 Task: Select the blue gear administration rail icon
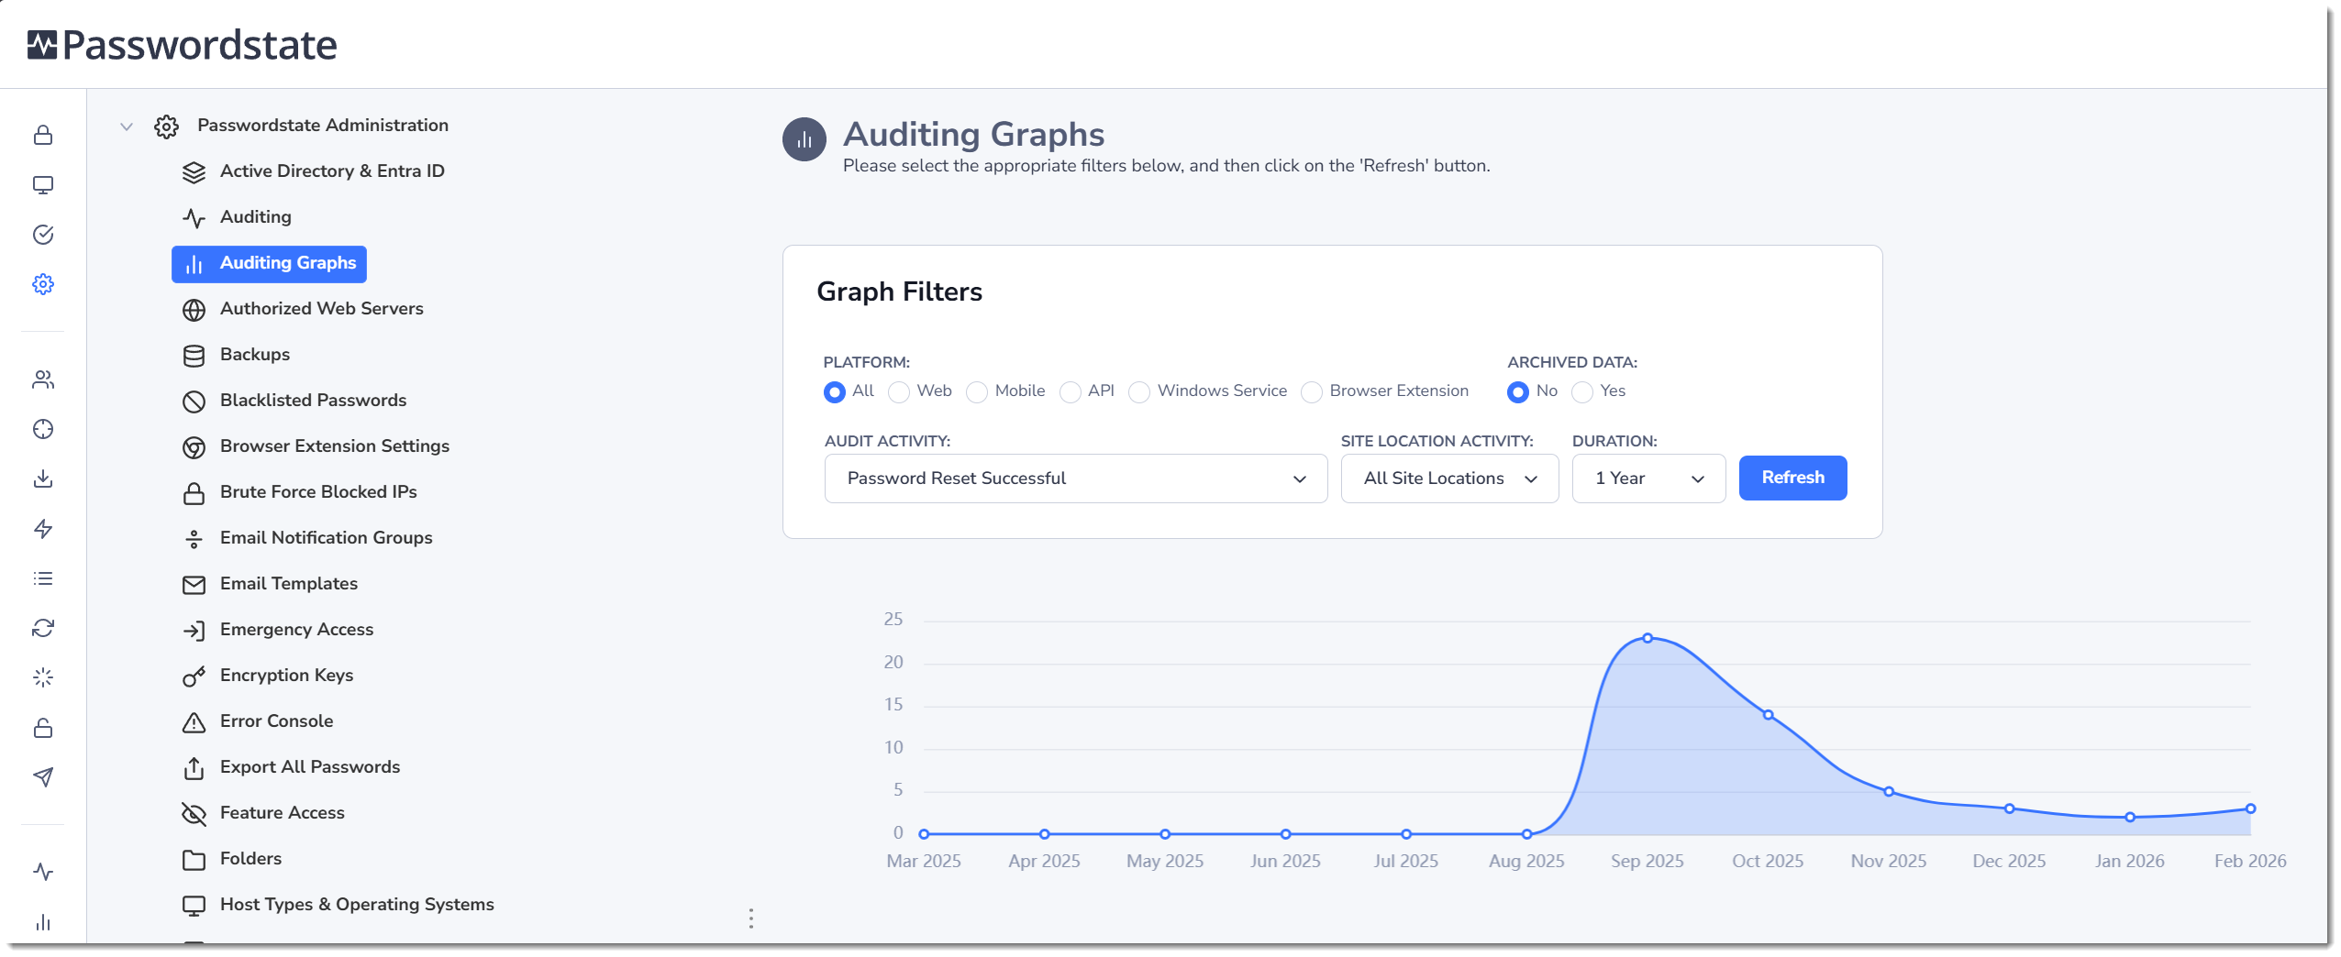tap(43, 284)
